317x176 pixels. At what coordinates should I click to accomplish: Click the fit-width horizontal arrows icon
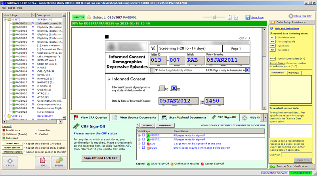[x=236, y=17]
